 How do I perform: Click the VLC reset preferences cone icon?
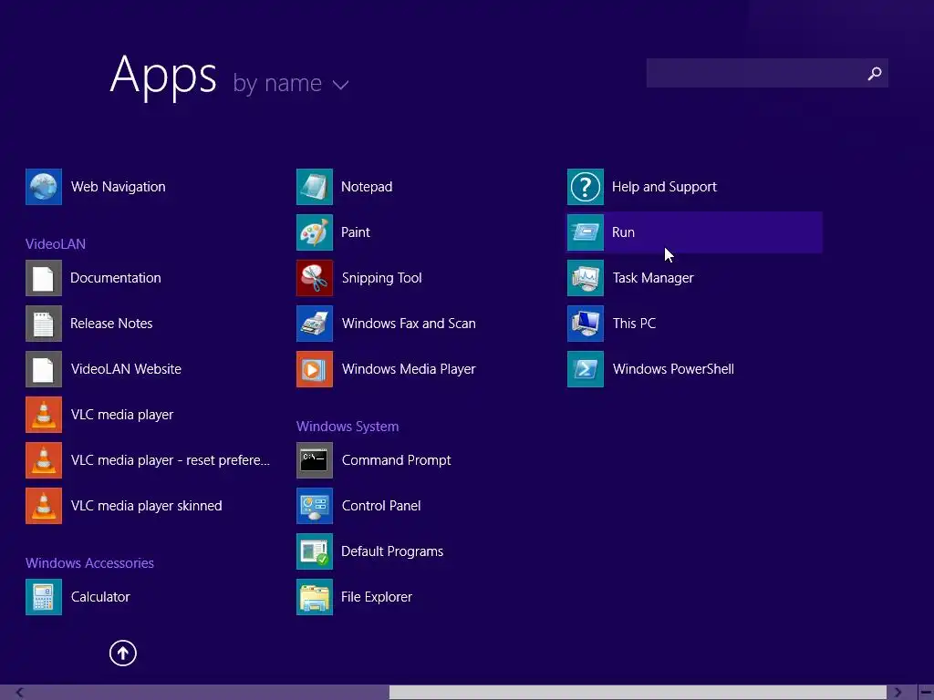click(44, 460)
